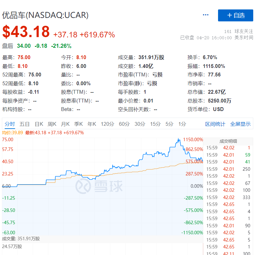Switch to the 五日 five-day tab

[25, 124]
